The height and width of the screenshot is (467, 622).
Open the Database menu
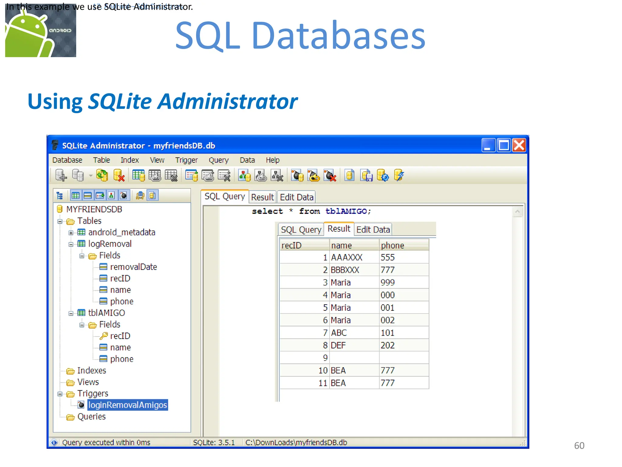click(x=67, y=160)
